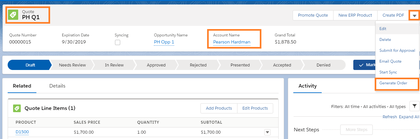The image size is (420, 139).
Task: Click the More Steps button
Action: (356, 129)
